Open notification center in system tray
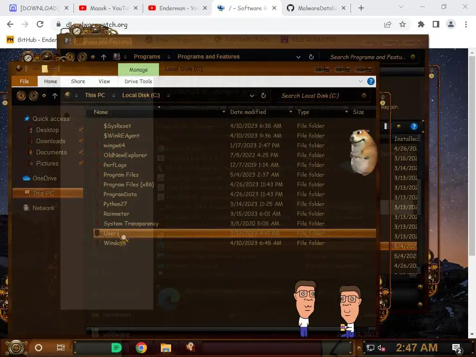This screenshot has height=357, width=476. (x=456, y=348)
